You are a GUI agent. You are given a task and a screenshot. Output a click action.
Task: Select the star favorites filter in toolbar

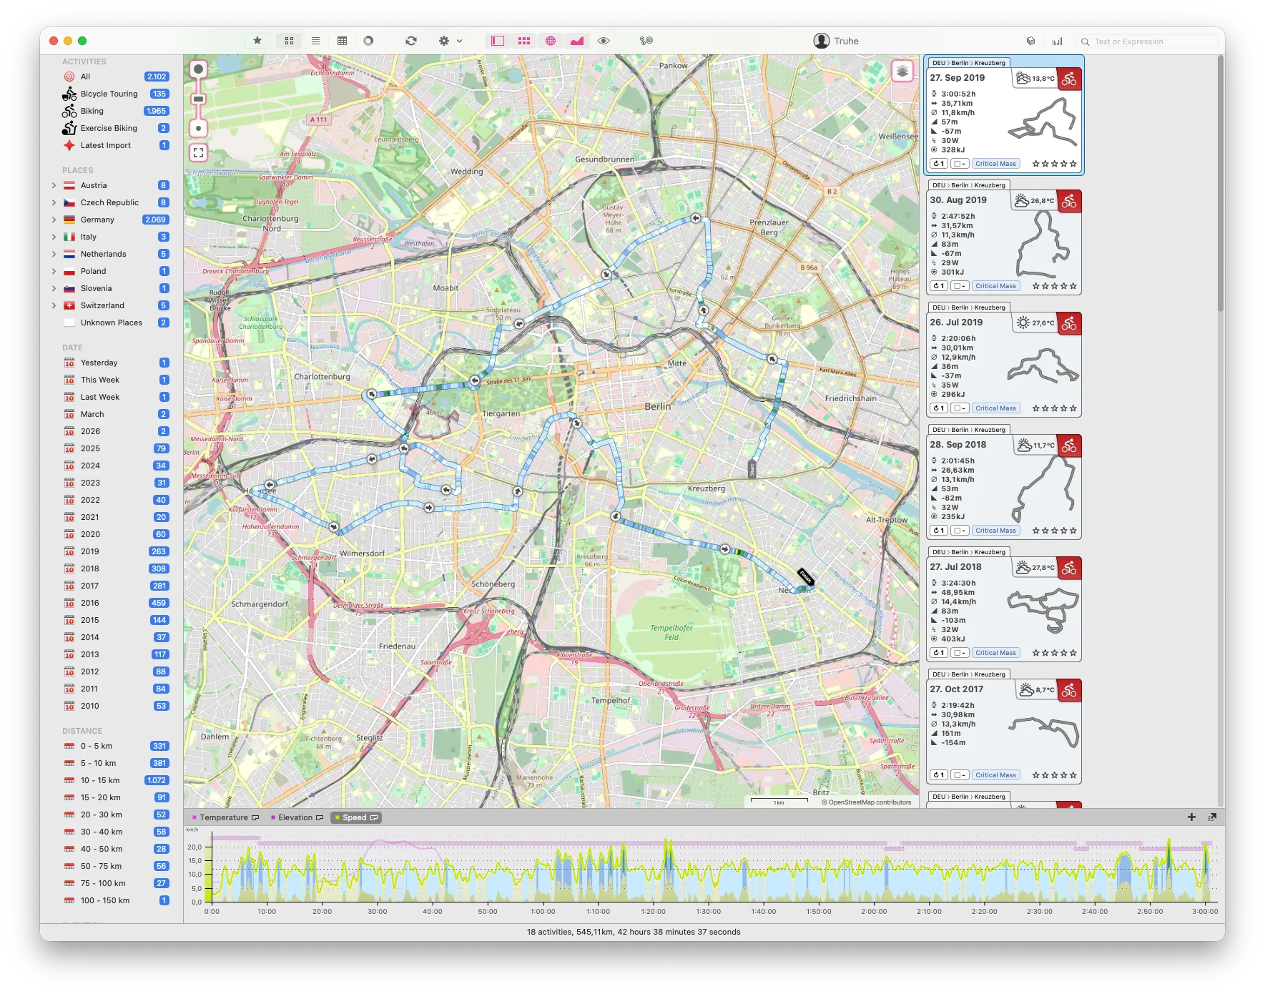257,41
